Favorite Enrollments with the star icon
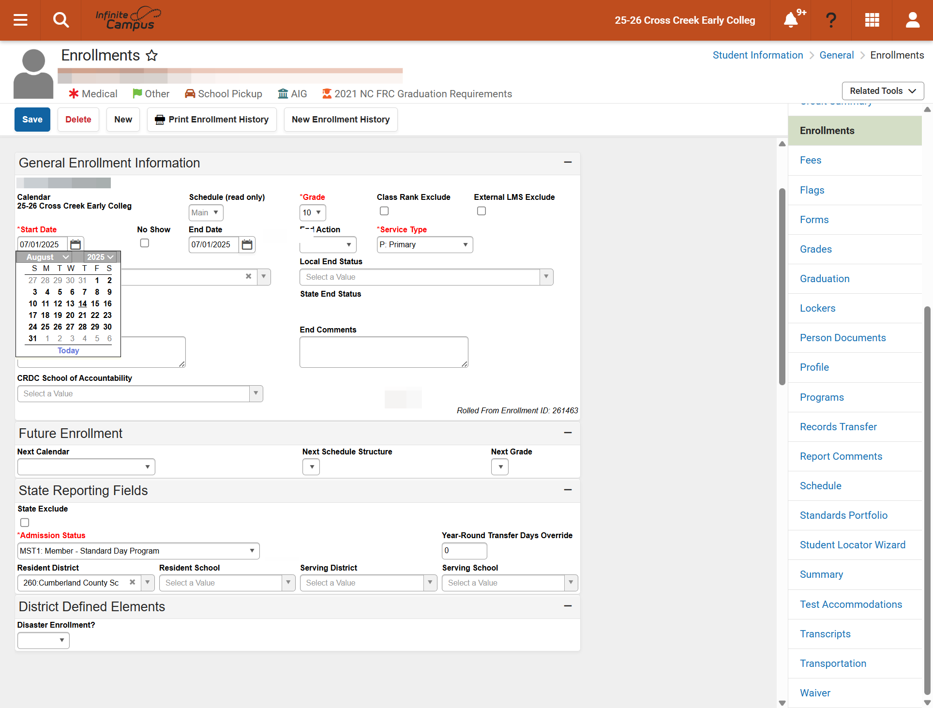 pos(152,55)
